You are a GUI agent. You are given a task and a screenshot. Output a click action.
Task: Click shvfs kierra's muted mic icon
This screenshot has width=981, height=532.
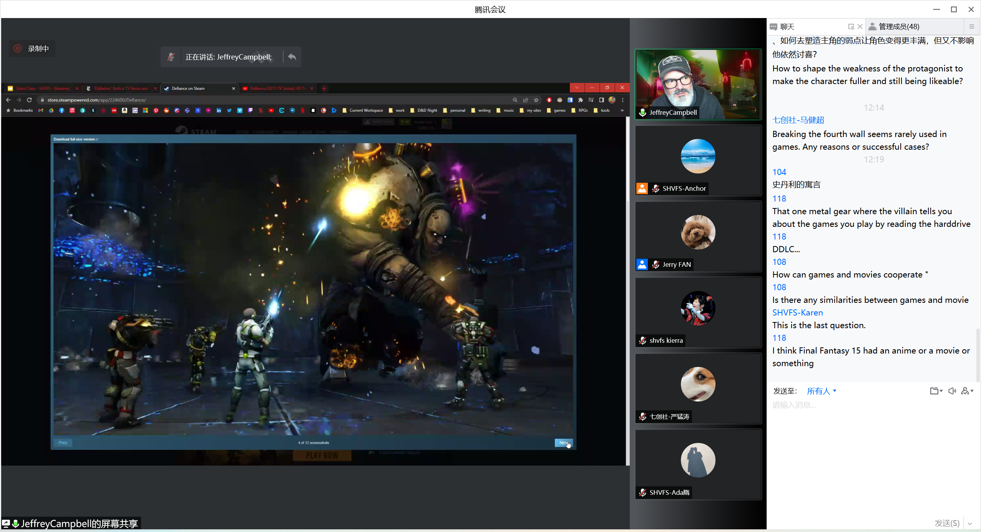coord(643,340)
